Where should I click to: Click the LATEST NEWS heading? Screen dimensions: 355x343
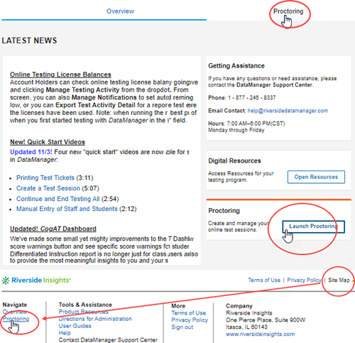[29, 40]
